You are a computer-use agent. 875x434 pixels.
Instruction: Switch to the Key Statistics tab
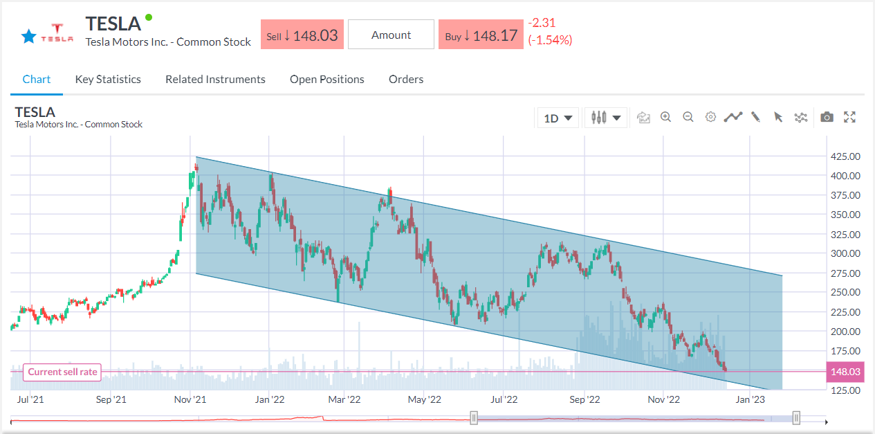click(x=108, y=79)
